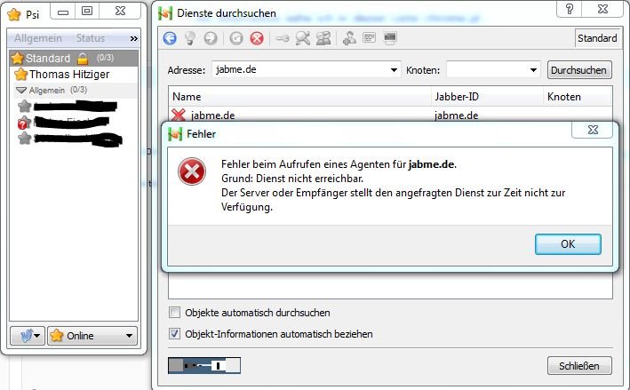Image resolution: width=630 pixels, height=390 pixels.
Task: Click OK in the Fehler dialog
Action: pyautogui.click(x=568, y=244)
